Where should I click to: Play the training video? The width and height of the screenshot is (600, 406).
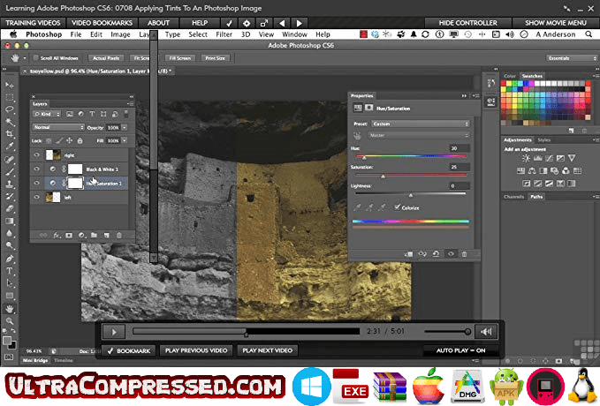click(114, 332)
